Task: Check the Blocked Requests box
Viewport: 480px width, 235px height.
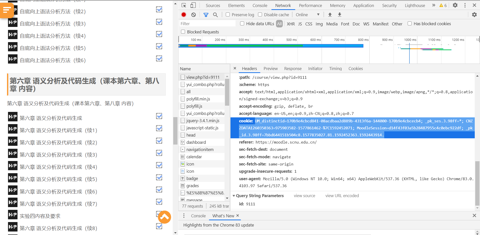Action: point(183,32)
